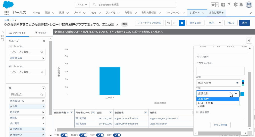255x137 pixels.
Task: Open the App Launcher grid icon
Action: pos(7,13)
